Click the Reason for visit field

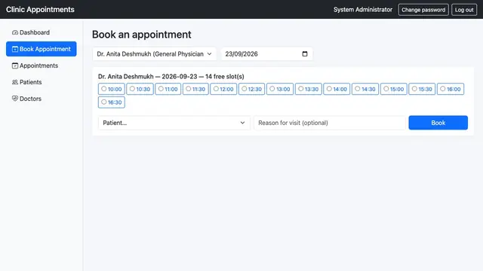pyautogui.click(x=330, y=123)
